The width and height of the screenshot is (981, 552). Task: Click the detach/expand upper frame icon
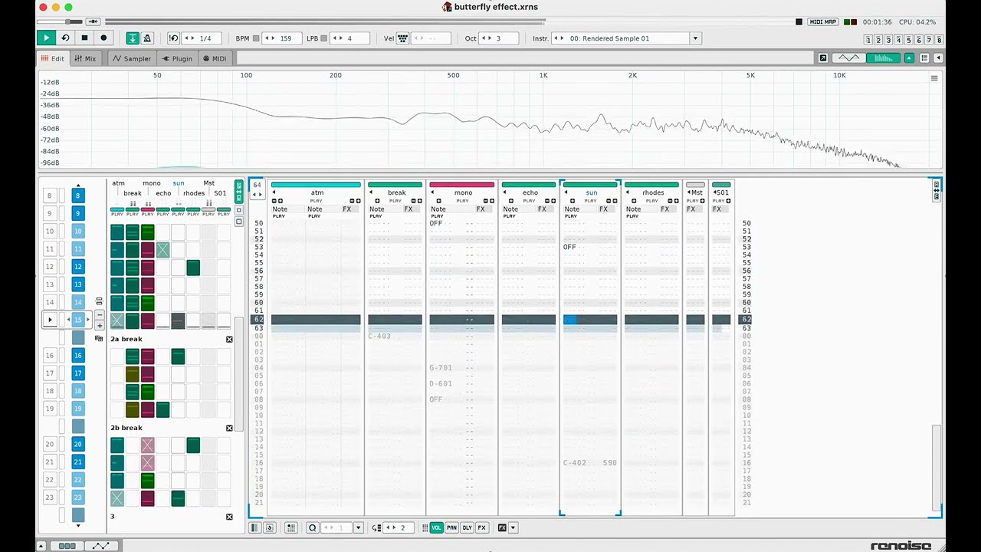[x=823, y=58]
